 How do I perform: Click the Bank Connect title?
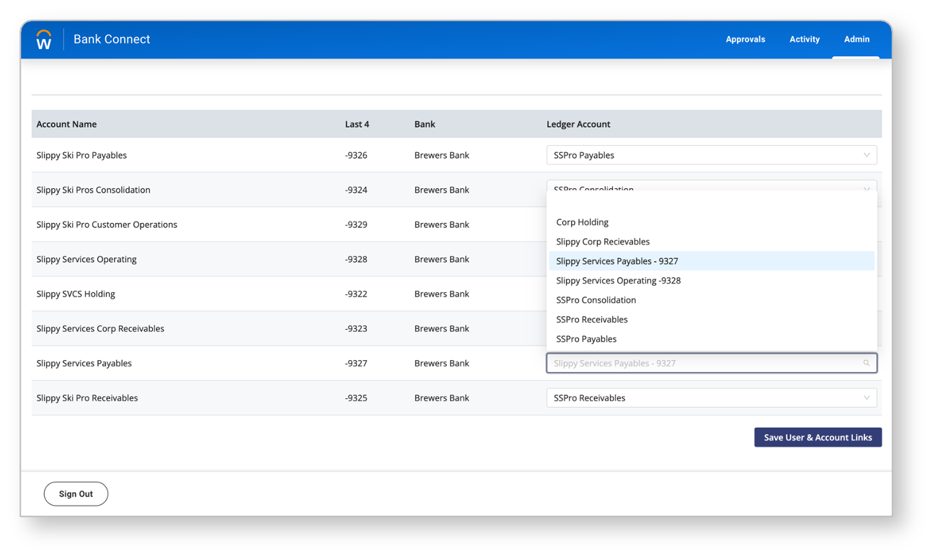pyautogui.click(x=112, y=40)
